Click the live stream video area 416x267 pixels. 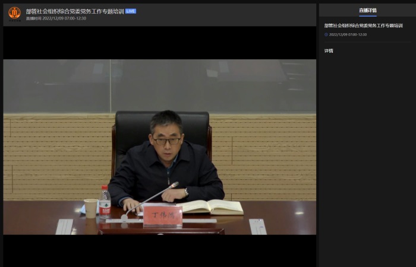pyautogui.click(x=159, y=147)
